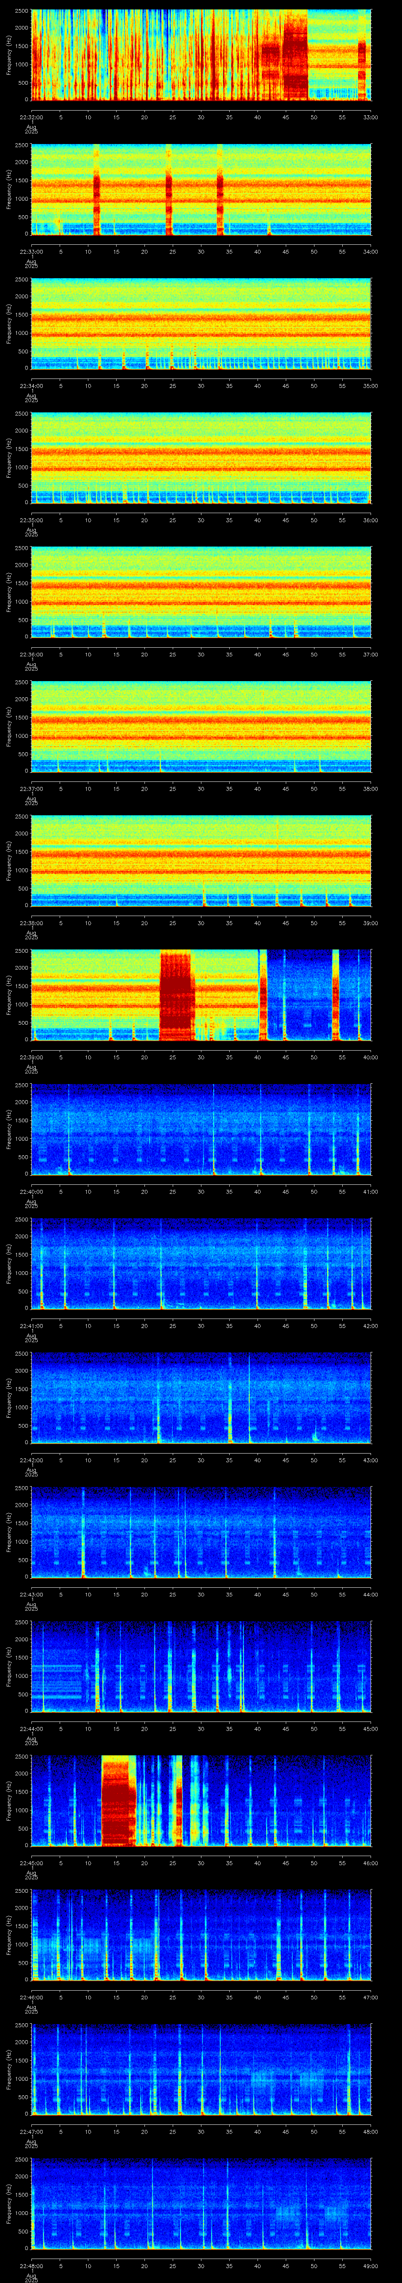Click the 22:39:00 time axis label

31,1057
